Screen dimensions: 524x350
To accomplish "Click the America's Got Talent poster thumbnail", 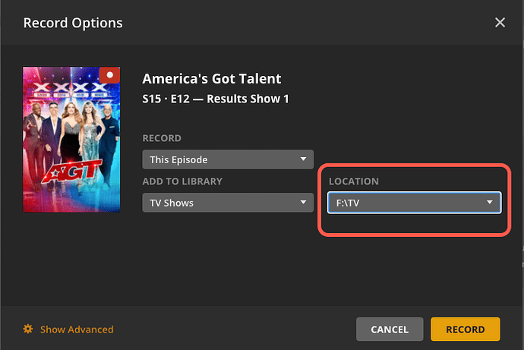I will [72, 139].
